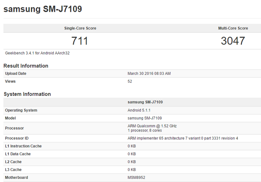Click the Model row label
The image size is (261, 182).
10,118
